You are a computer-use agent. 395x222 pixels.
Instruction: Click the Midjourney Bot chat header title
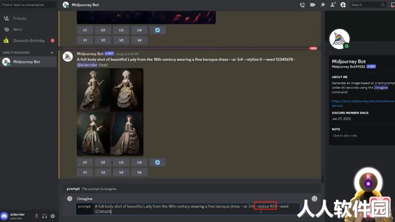pyautogui.click(x=85, y=5)
